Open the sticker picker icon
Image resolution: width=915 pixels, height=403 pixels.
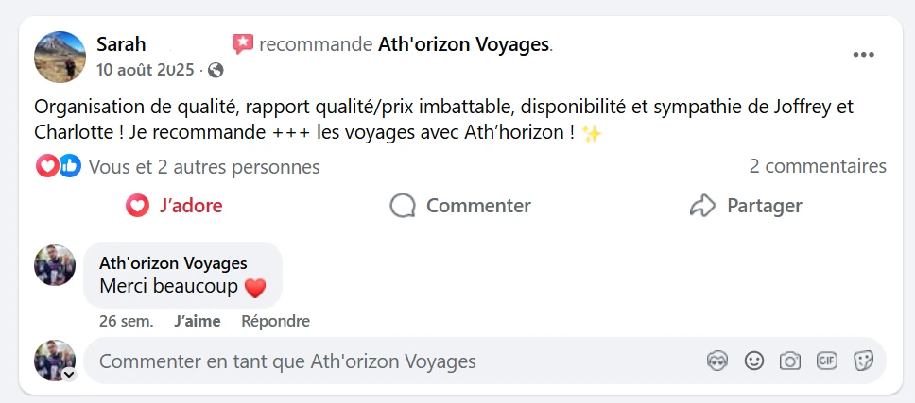pos(863,361)
